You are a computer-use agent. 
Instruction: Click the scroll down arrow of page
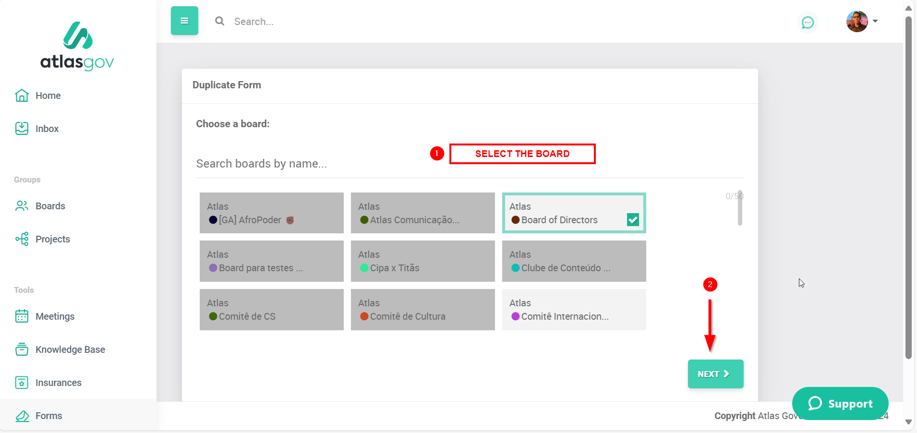coord(908,422)
